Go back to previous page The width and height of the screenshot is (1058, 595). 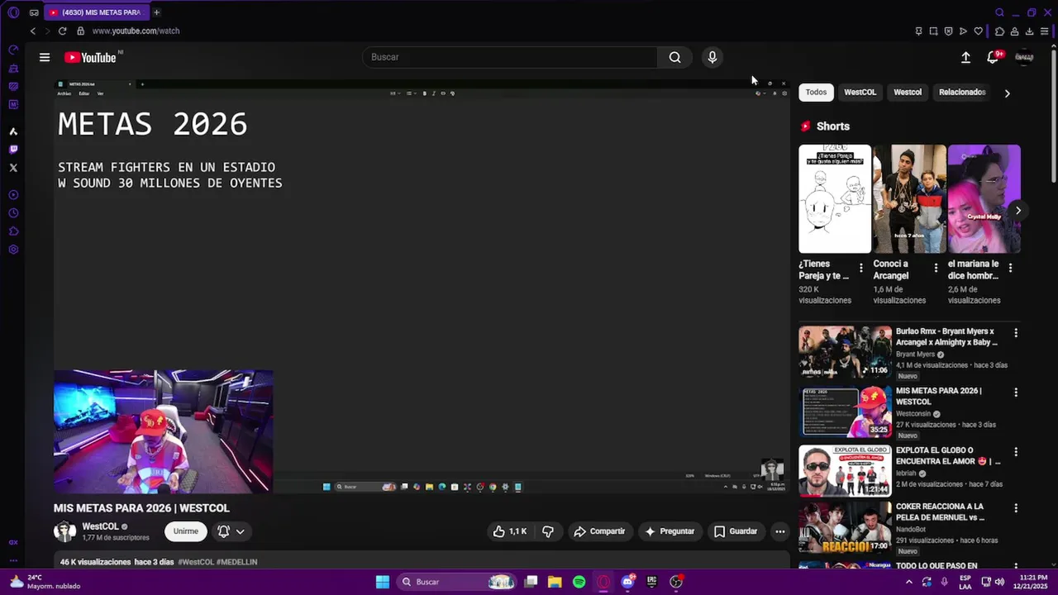33,31
